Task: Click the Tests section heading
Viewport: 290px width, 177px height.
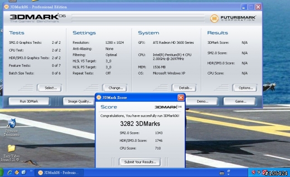Action: pos(17,33)
